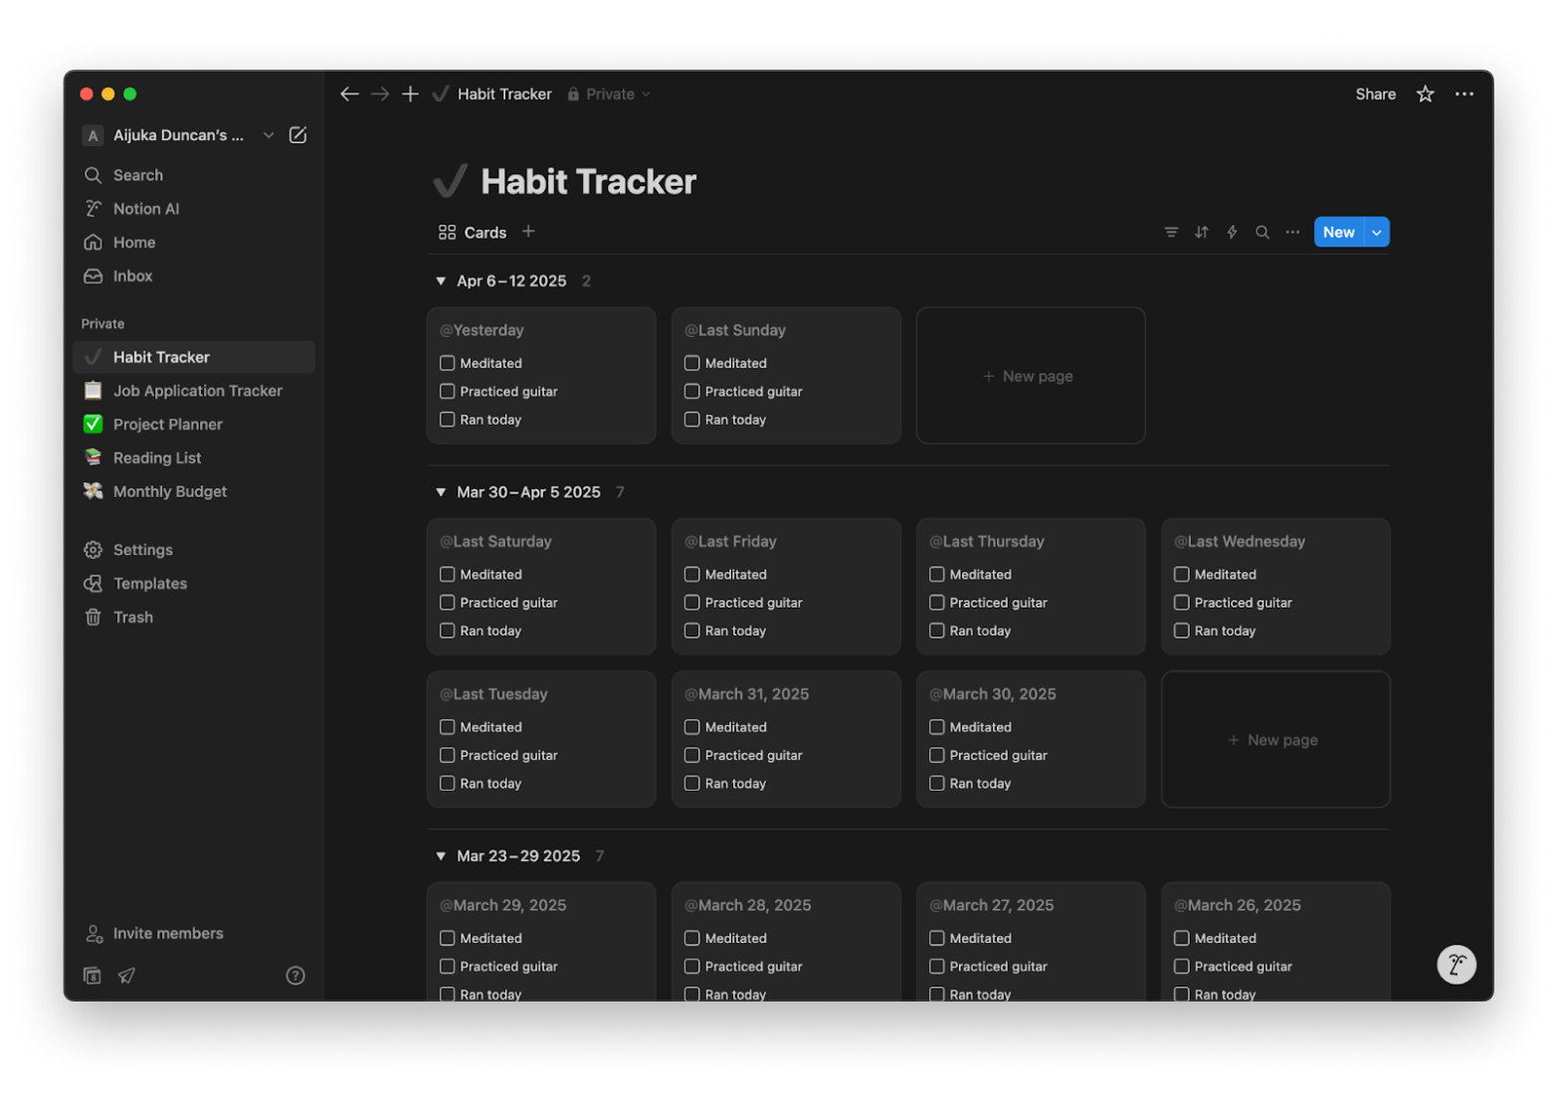Viewport: 1552px width, 1094px height.
Task: Open the Private visibility dropdown
Action: coord(609,93)
